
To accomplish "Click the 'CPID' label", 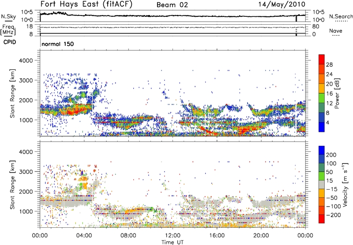I will tap(10, 42).
